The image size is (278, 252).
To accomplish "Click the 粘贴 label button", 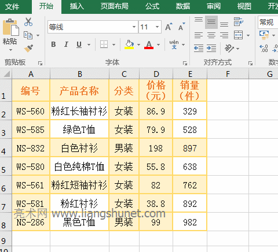I will point(10,41).
